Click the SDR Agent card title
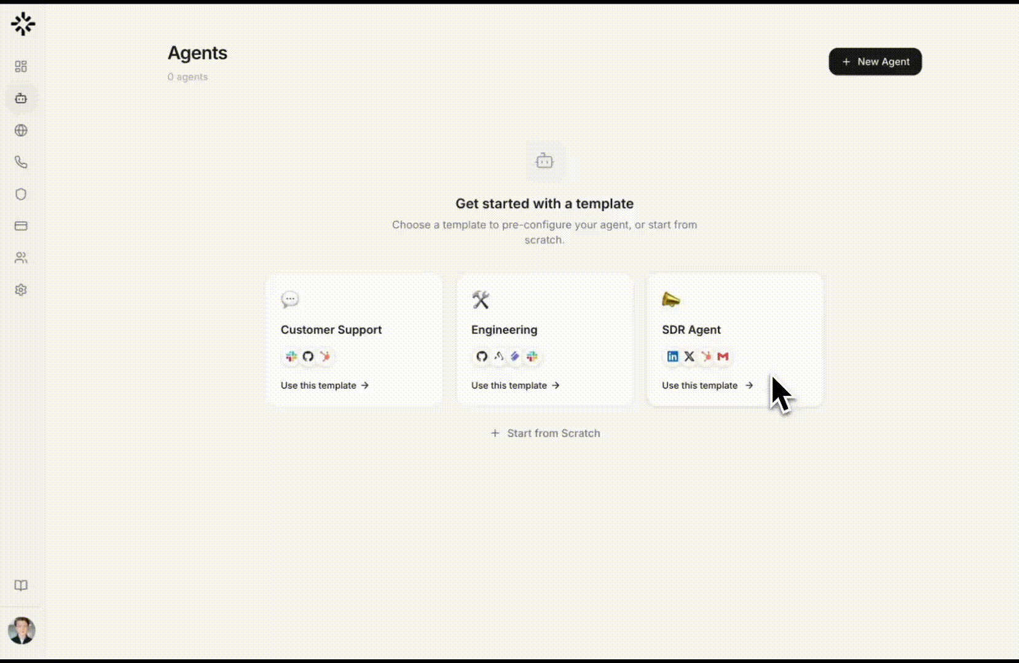Image resolution: width=1019 pixels, height=663 pixels. (x=691, y=330)
